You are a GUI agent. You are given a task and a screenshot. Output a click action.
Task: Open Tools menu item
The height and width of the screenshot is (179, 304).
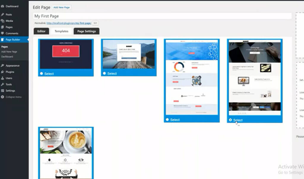click(9, 84)
